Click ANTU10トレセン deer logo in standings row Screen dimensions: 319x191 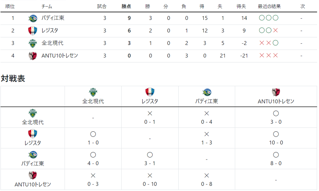coord(33,56)
